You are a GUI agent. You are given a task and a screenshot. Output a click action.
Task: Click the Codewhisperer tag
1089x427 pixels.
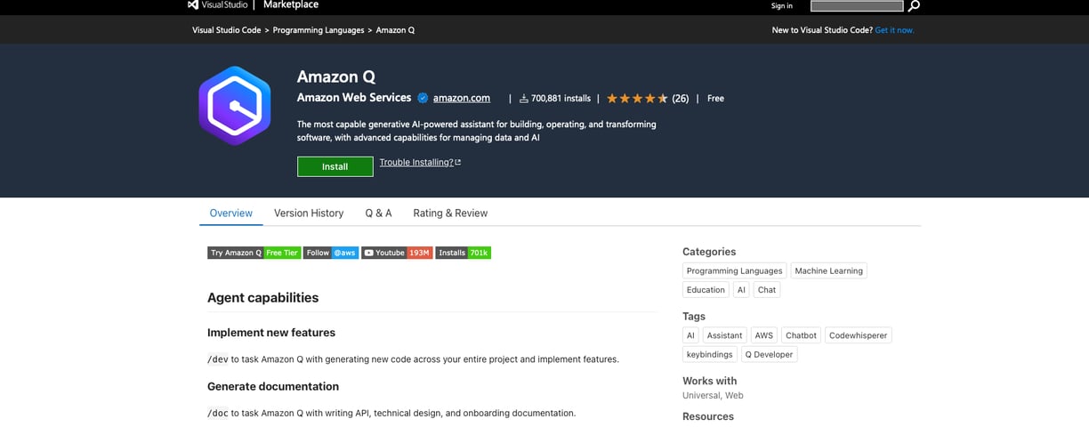point(858,335)
